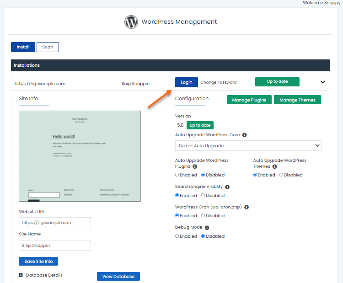
Task: Click the Installations header bar
Action: point(171,65)
